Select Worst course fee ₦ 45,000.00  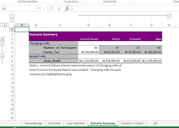(x=110, y=52)
